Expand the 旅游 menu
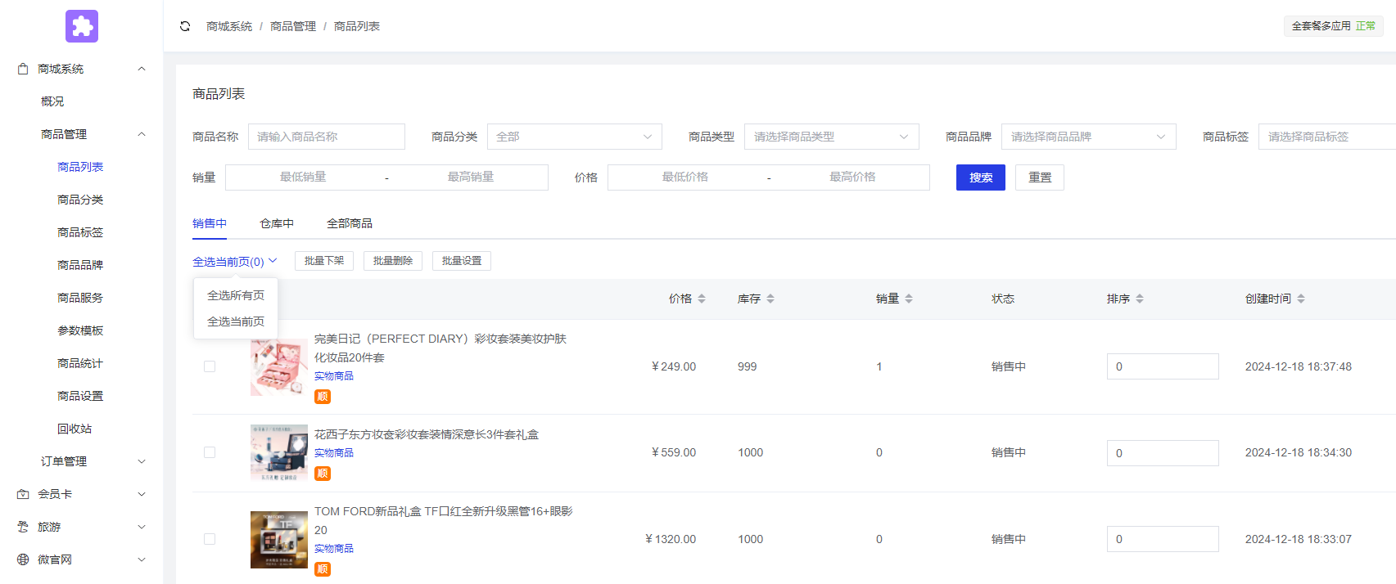 pyautogui.click(x=142, y=527)
